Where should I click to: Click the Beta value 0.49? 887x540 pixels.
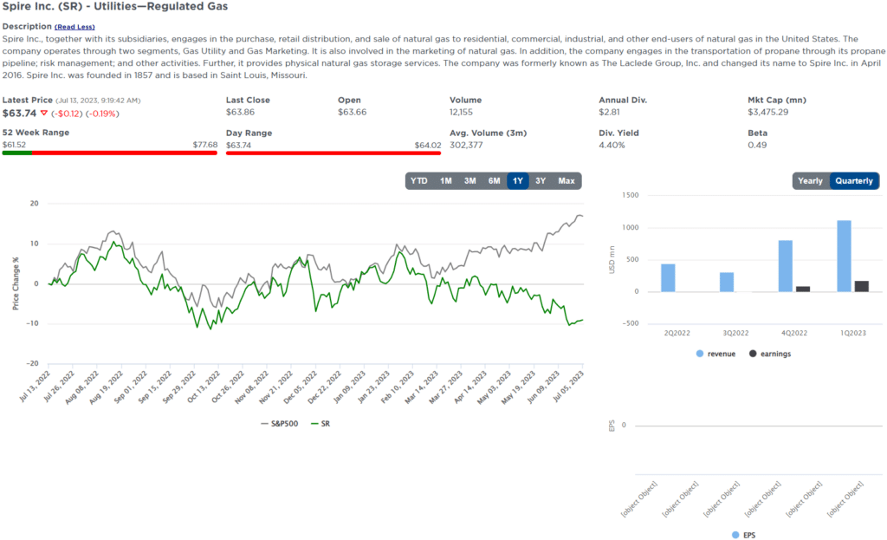click(757, 145)
